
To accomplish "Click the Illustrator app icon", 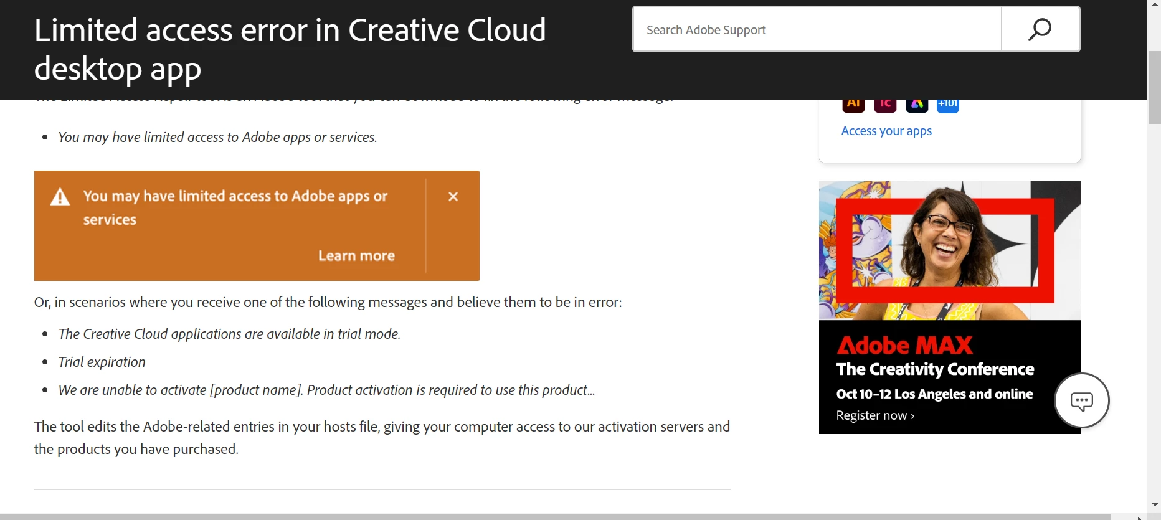I will [854, 105].
